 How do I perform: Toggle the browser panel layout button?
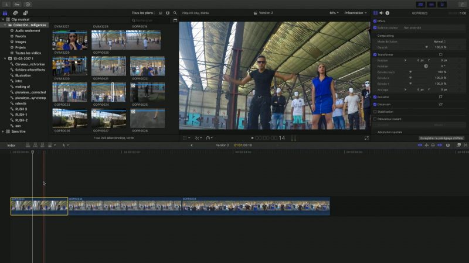[420, 4]
